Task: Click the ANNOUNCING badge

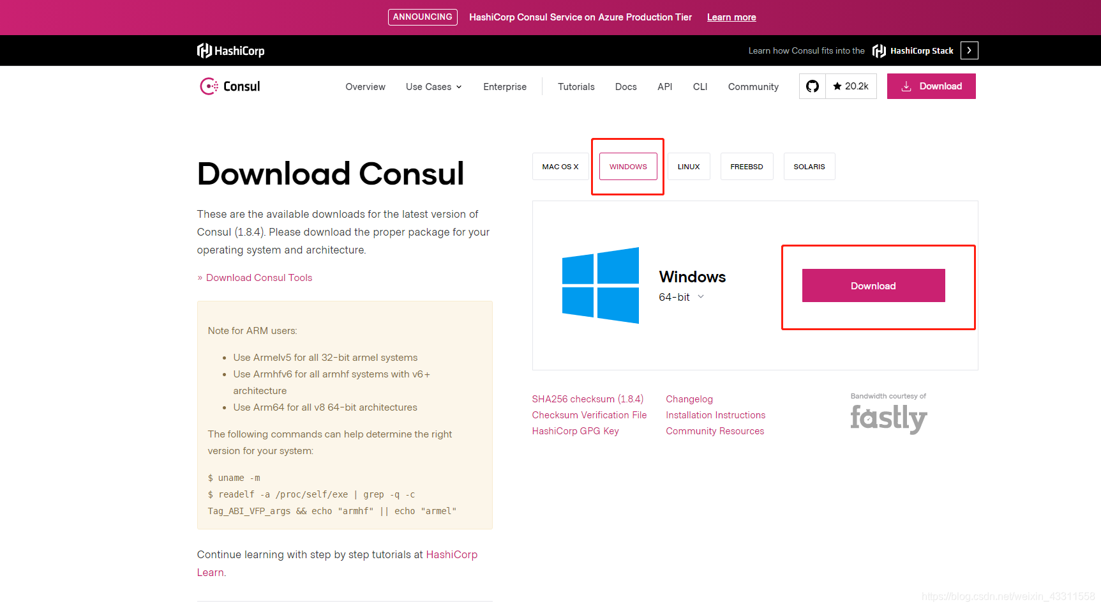Action: click(x=423, y=17)
